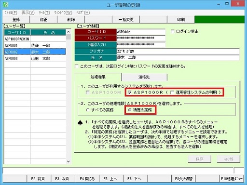Maximize the ユーザ情報の登録 window
Viewport: 247px width, 185px height.
(227, 4)
